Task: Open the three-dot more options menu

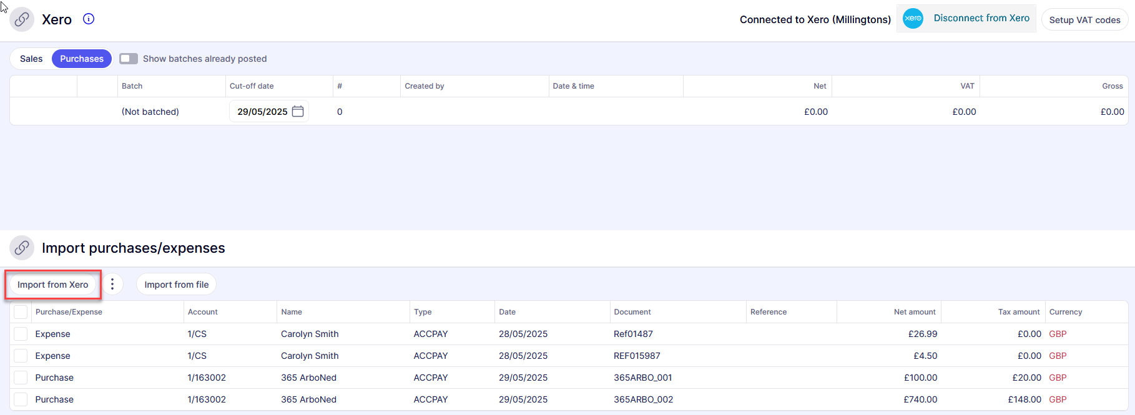Action: [x=112, y=285]
